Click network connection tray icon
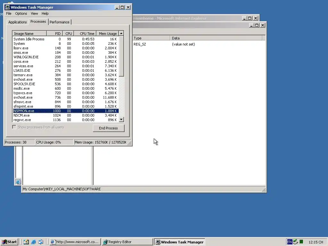The width and height of the screenshot is (328, 246). [x=295, y=242]
